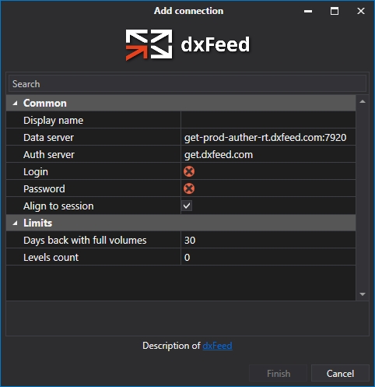Screen dimensions: 375x387
Task: Uncheck the Align to session checkbox
Action: click(x=187, y=206)
